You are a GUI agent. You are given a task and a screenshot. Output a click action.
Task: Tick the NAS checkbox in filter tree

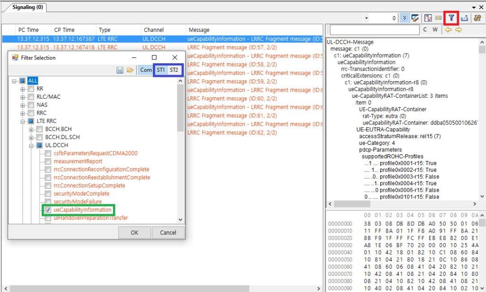coord(31,105)
